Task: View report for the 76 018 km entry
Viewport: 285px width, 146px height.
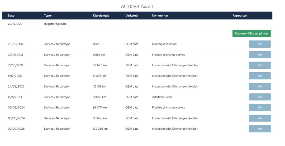Action: tap(260, 86)
